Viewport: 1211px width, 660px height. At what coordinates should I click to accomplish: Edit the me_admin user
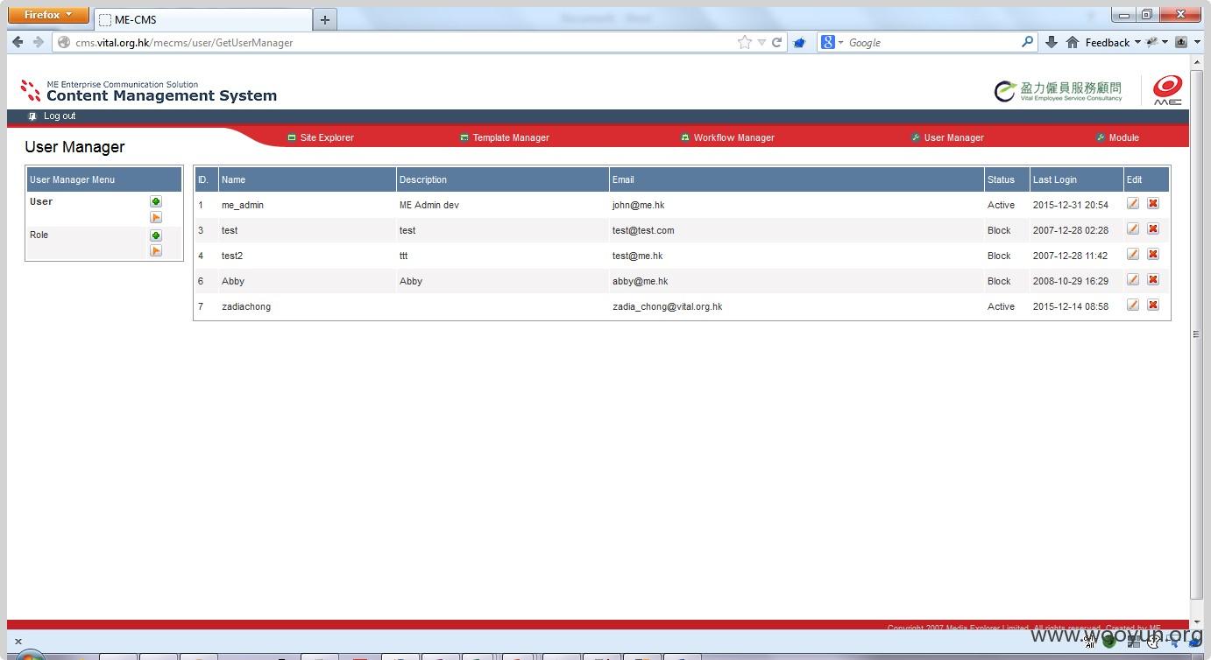click(x=1133, y=203)
